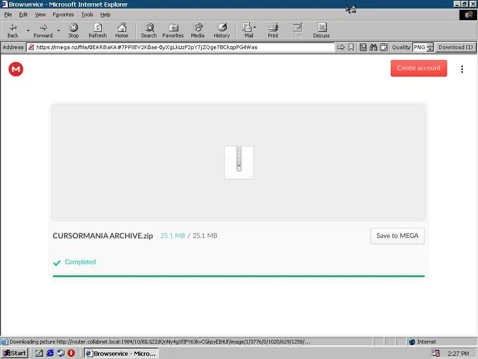Open the Help menu

105,14
